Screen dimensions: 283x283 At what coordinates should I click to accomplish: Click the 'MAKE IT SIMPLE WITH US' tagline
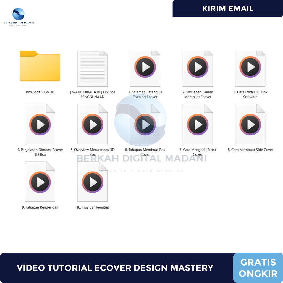pyautogui.click(x=142, y=171)
